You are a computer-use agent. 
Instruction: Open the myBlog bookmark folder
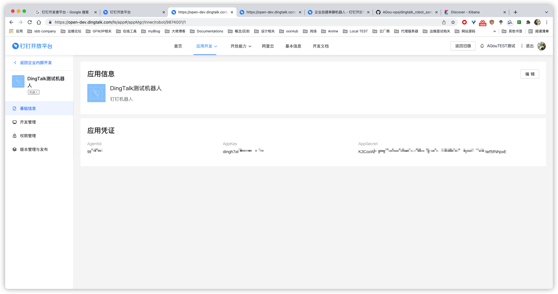click(x=151, y=31)
